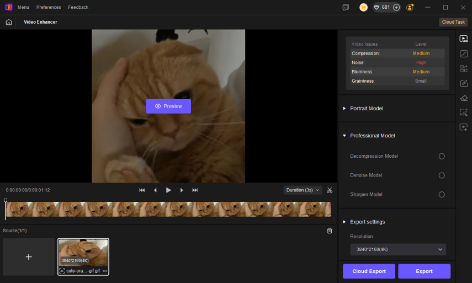The image size is (472, 283).
Task: Click the timecode 0:00:00:00/0:00:01:12
Action: coord(28,190)
